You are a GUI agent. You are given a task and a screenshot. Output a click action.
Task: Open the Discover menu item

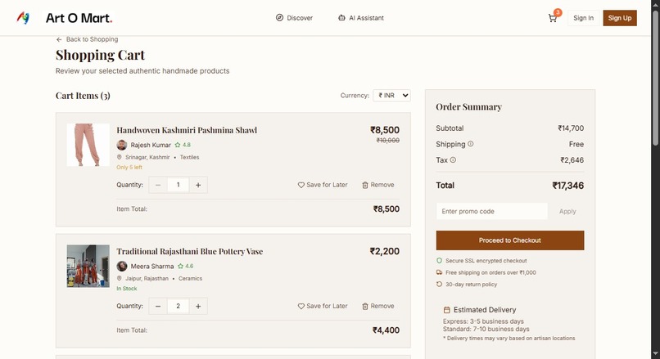pyautogui.click(x=294, y=18)
